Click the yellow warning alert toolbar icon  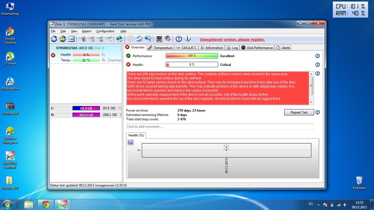tap(62, 39)
